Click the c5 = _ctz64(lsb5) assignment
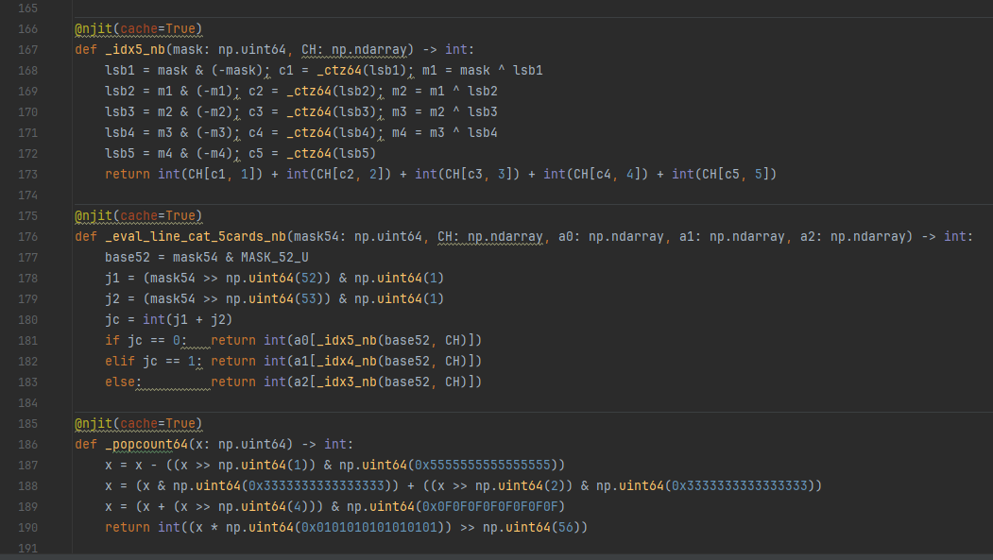Image resolution: width=993 pixels, height=560 pixels. pyautogui.click(x=312, y=154)
